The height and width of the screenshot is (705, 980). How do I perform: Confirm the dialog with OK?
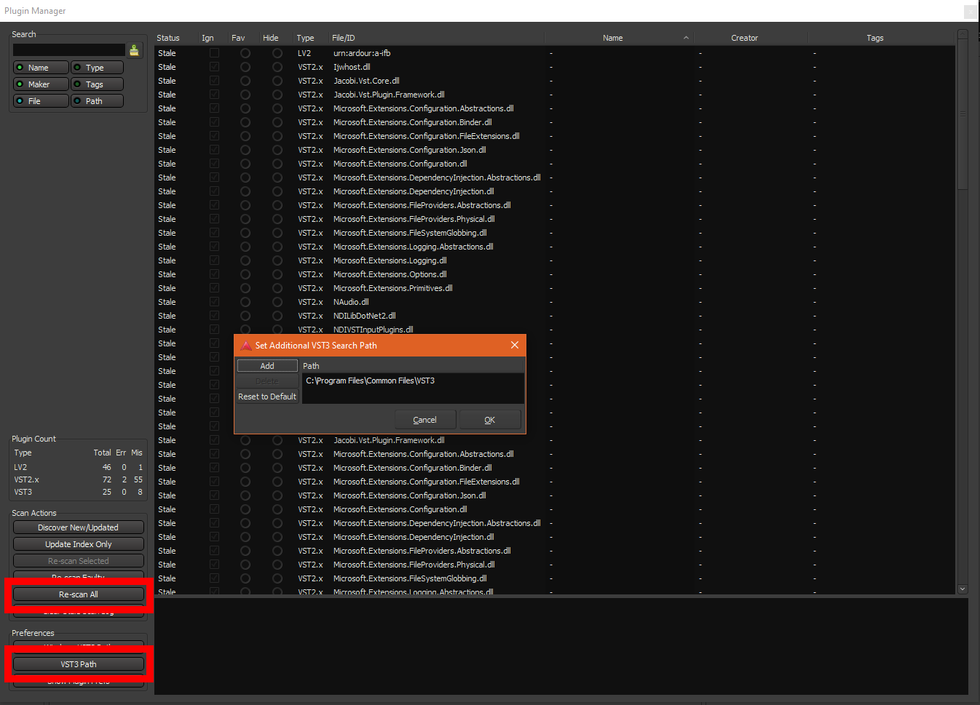click(490, 420)
